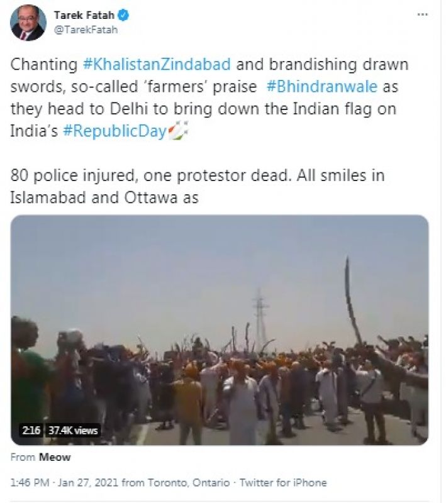This screenshot has width=446, height=503.
Task: Click the tweet's first paragraph text
Action: point(209,98)
